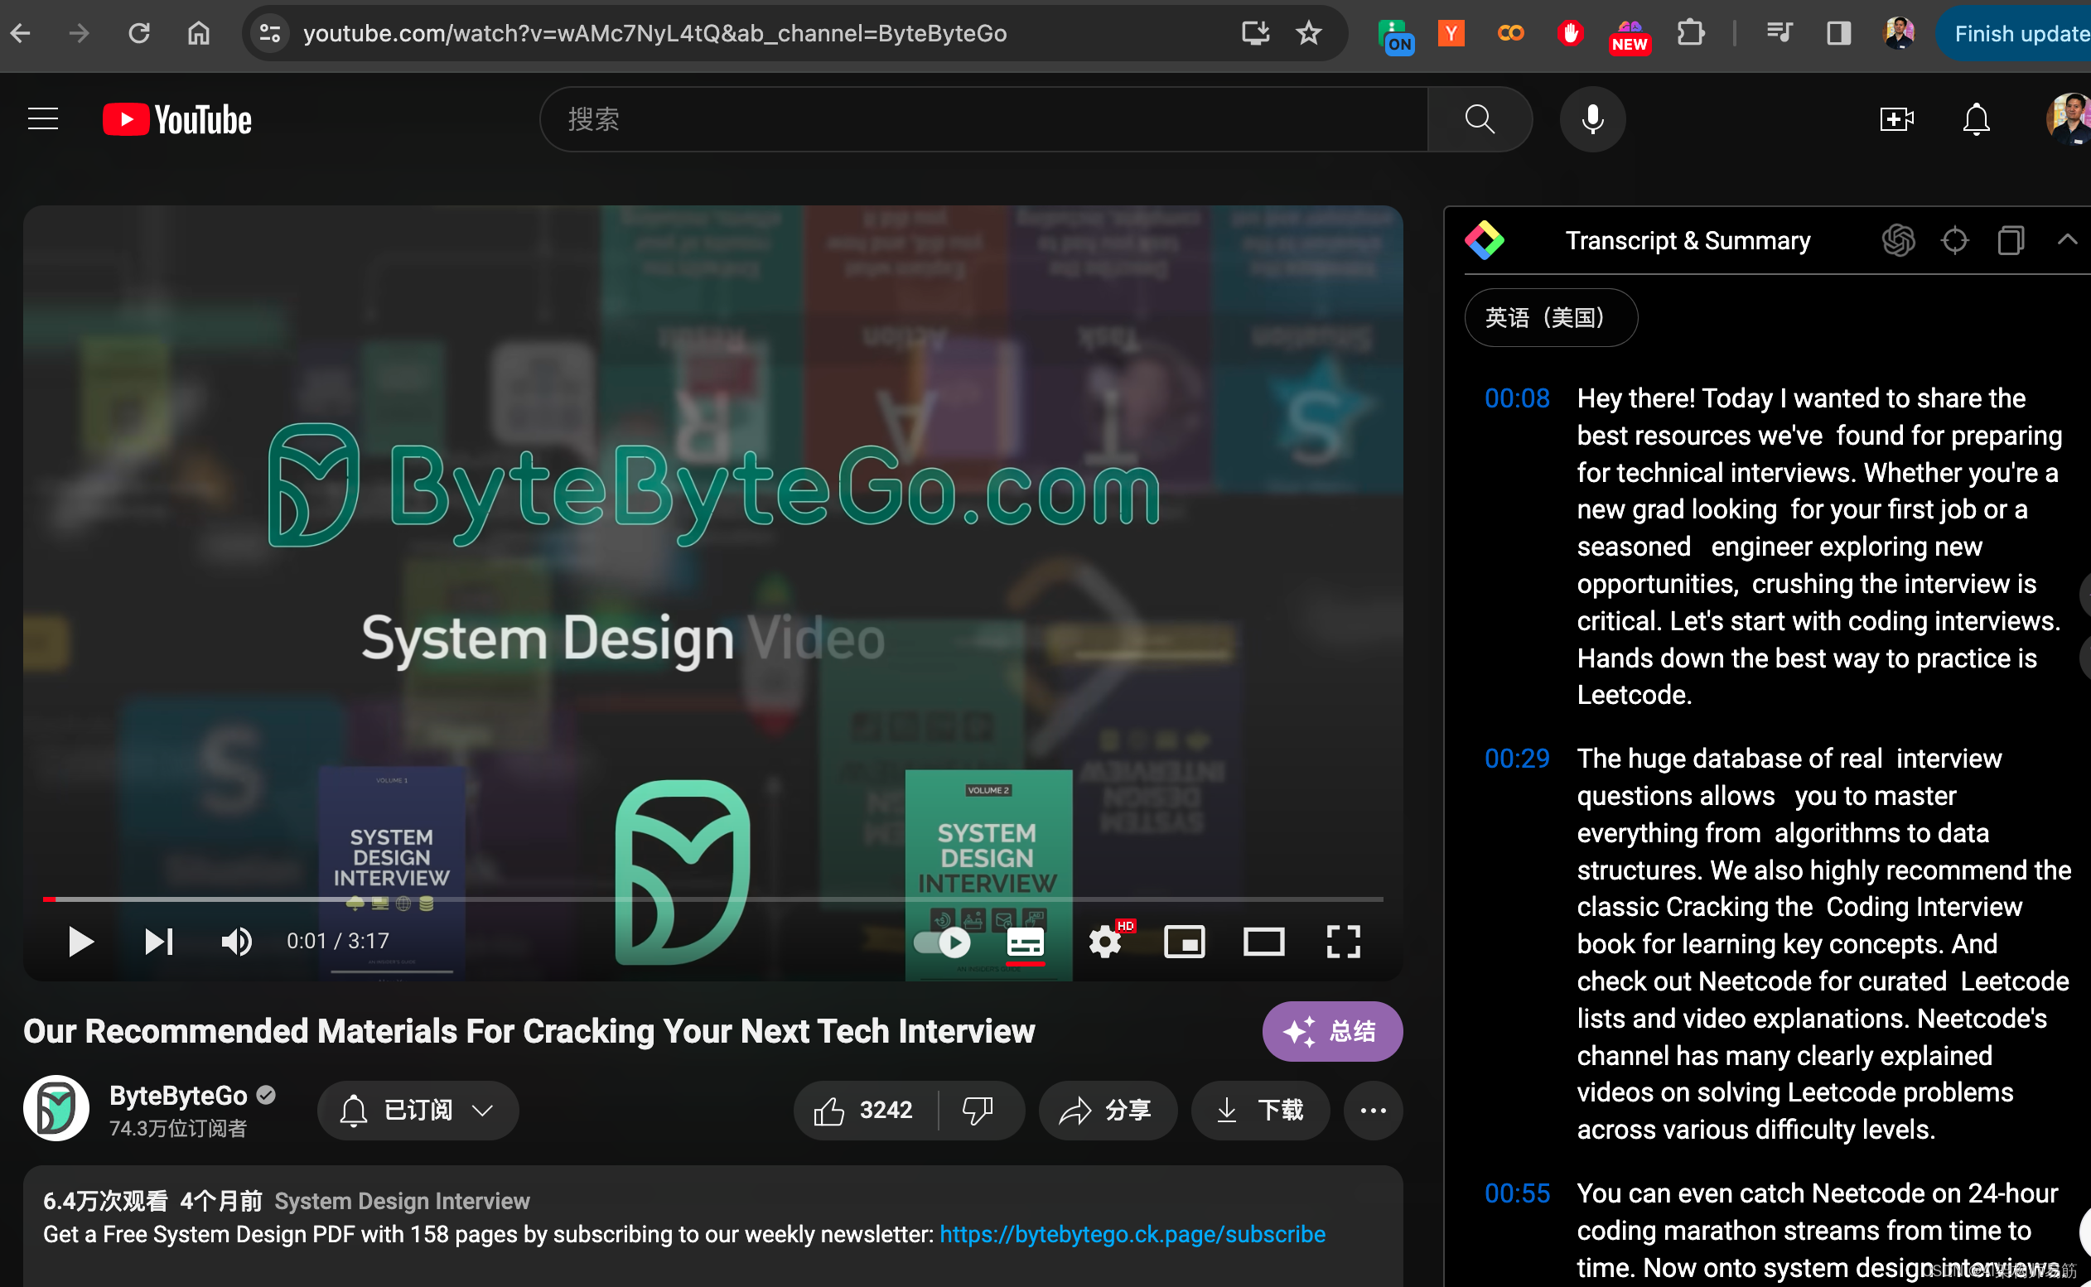Copy the transcript with copy icon
Screen dimensions: 2091x1287
[x=2010, y=240]
